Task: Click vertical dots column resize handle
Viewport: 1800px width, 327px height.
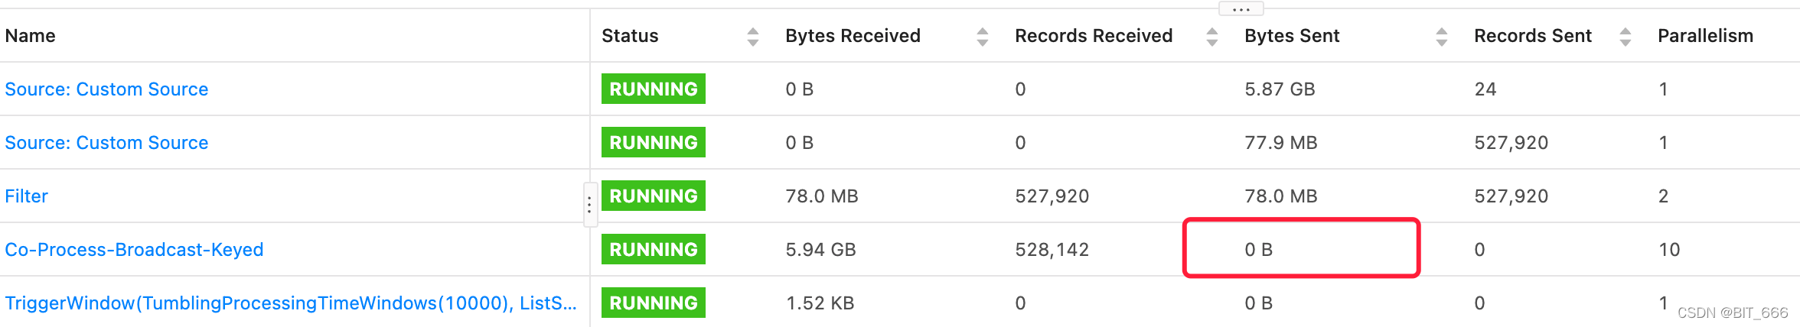Action: point(589,205)
